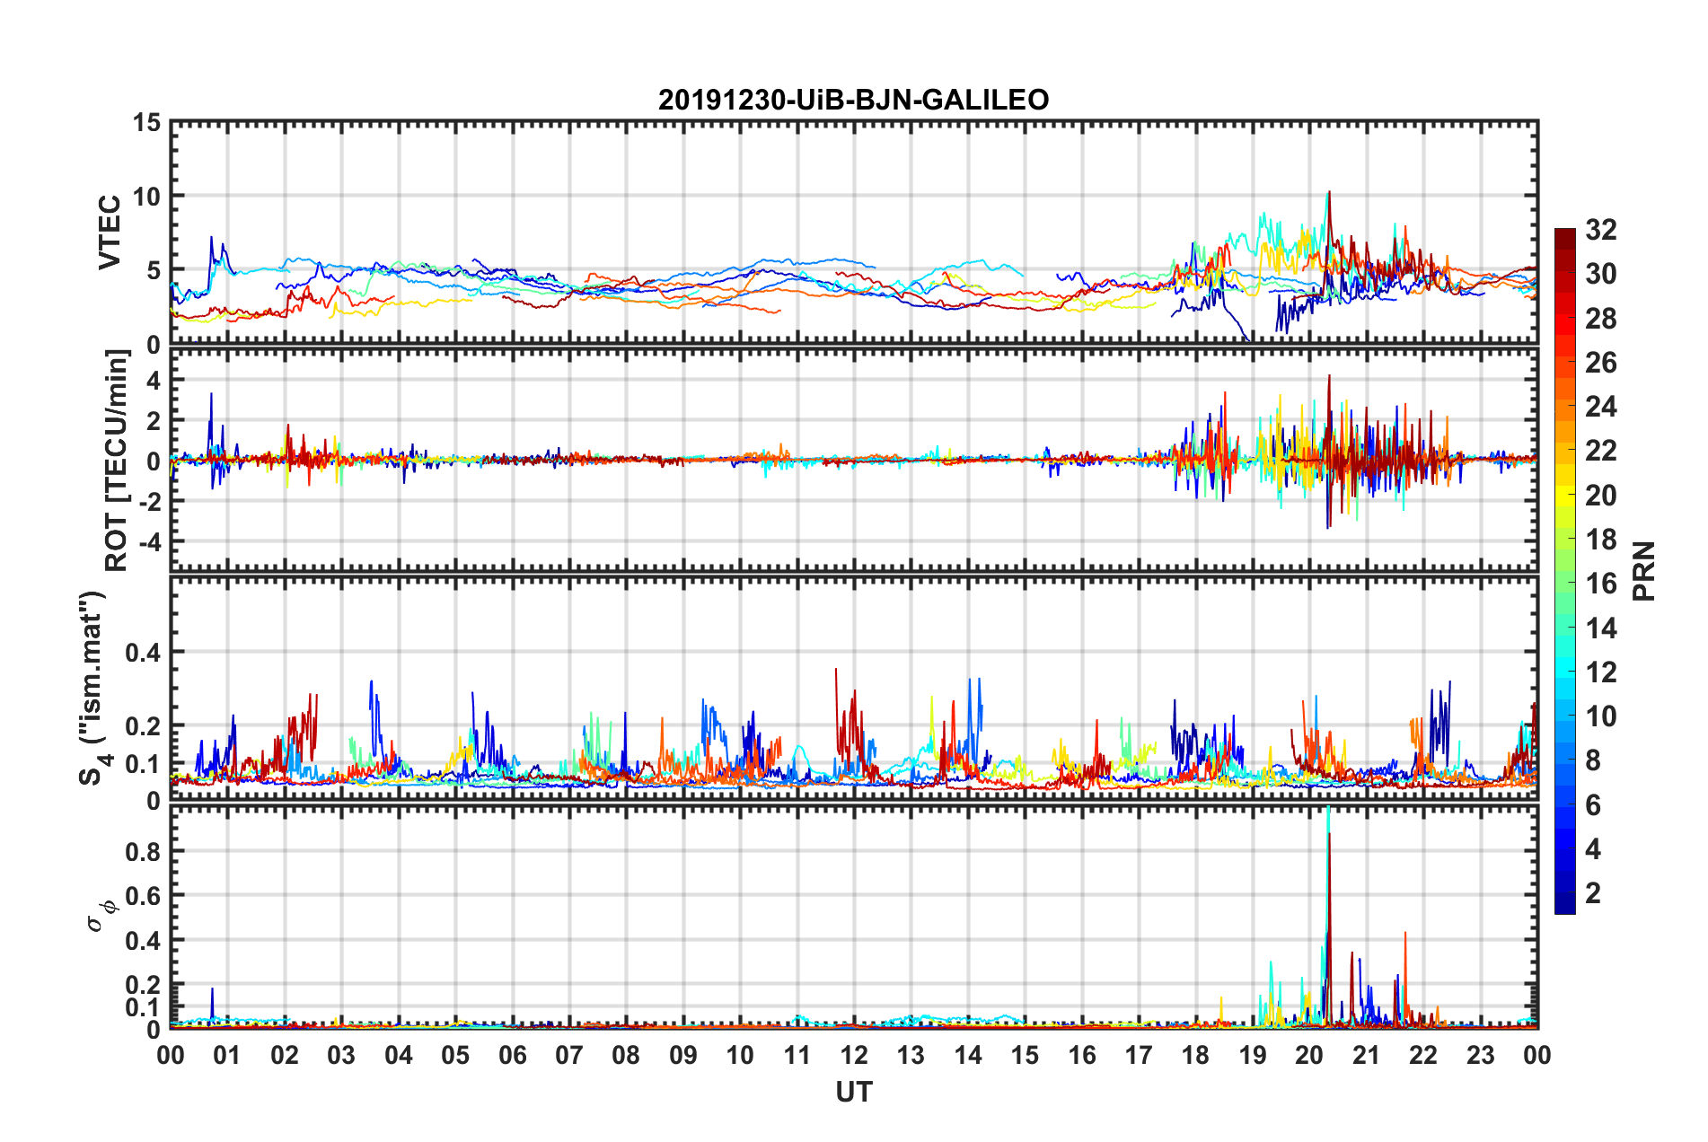Select the "15" hour tick on the UT axis
The image size is (1708, 1142).
tap(1025, 1055)
